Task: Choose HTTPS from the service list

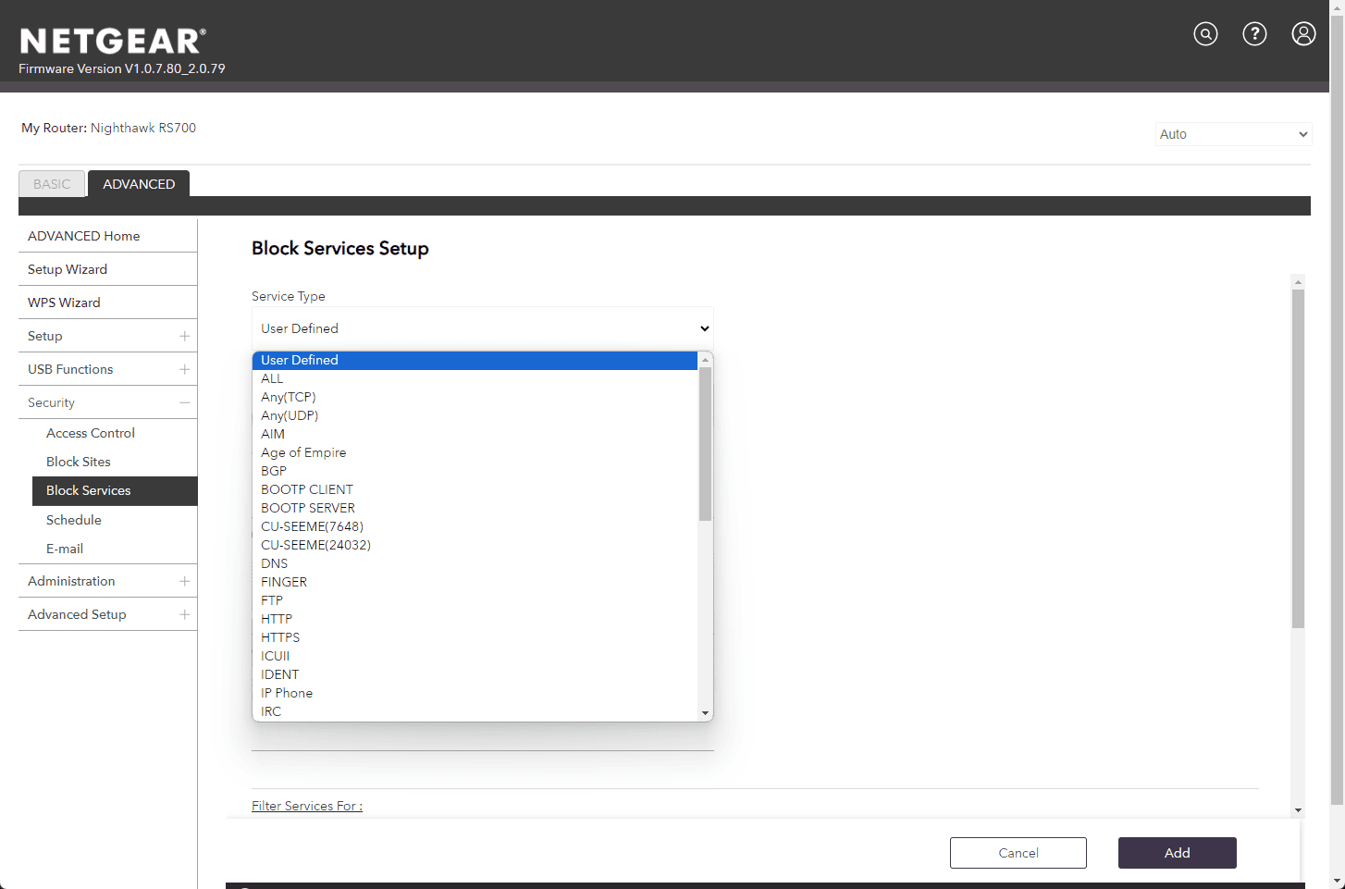Action: [x=280, y=637]
